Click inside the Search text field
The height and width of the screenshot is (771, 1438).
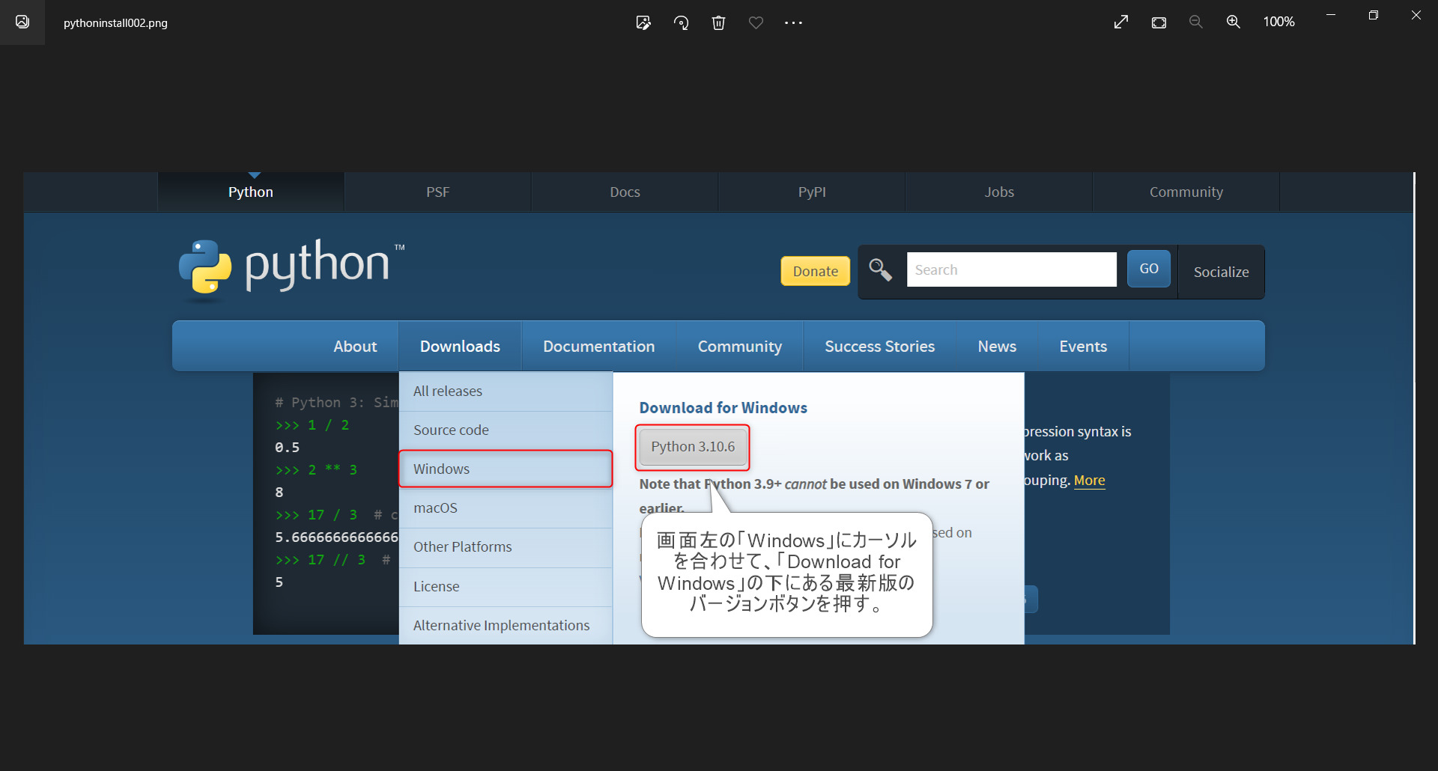coord(1011,269)
